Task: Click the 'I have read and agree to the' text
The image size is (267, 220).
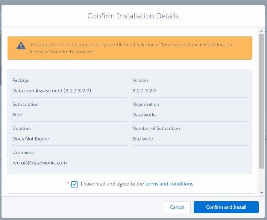Action: (x=112, y=184)
